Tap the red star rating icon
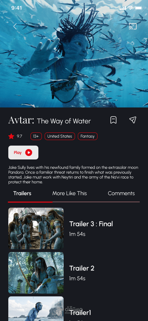 click(11, 136)
